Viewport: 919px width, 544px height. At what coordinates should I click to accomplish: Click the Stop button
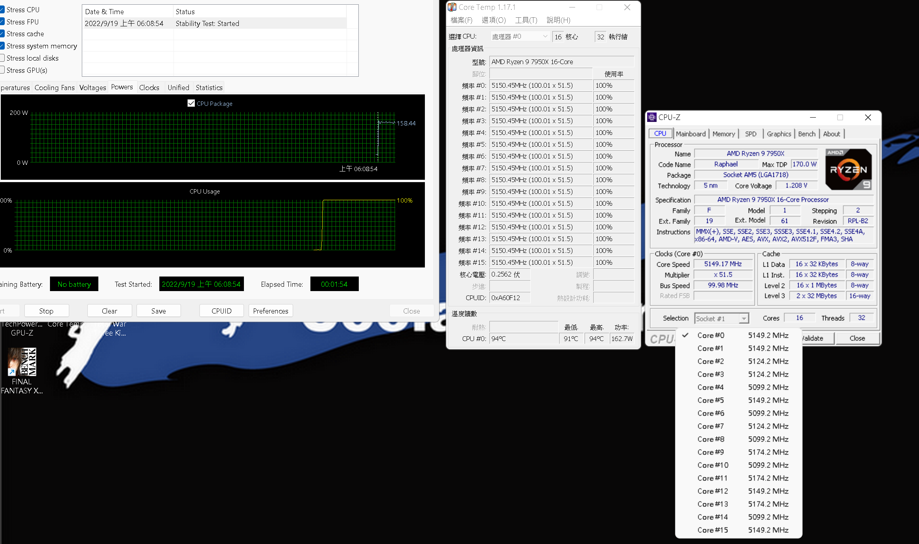(x=46, y=311)
